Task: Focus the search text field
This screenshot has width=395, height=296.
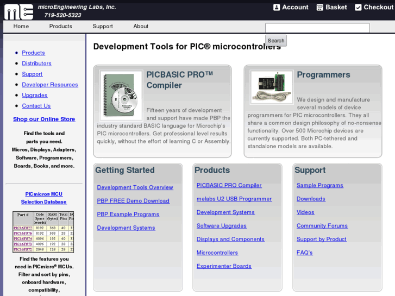Action: tap(317, 28)
